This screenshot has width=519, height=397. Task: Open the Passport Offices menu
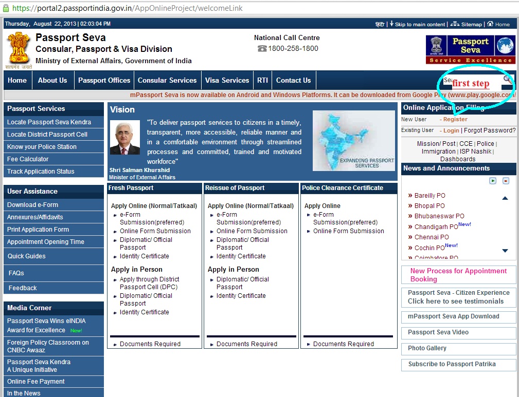pos(104,80)
